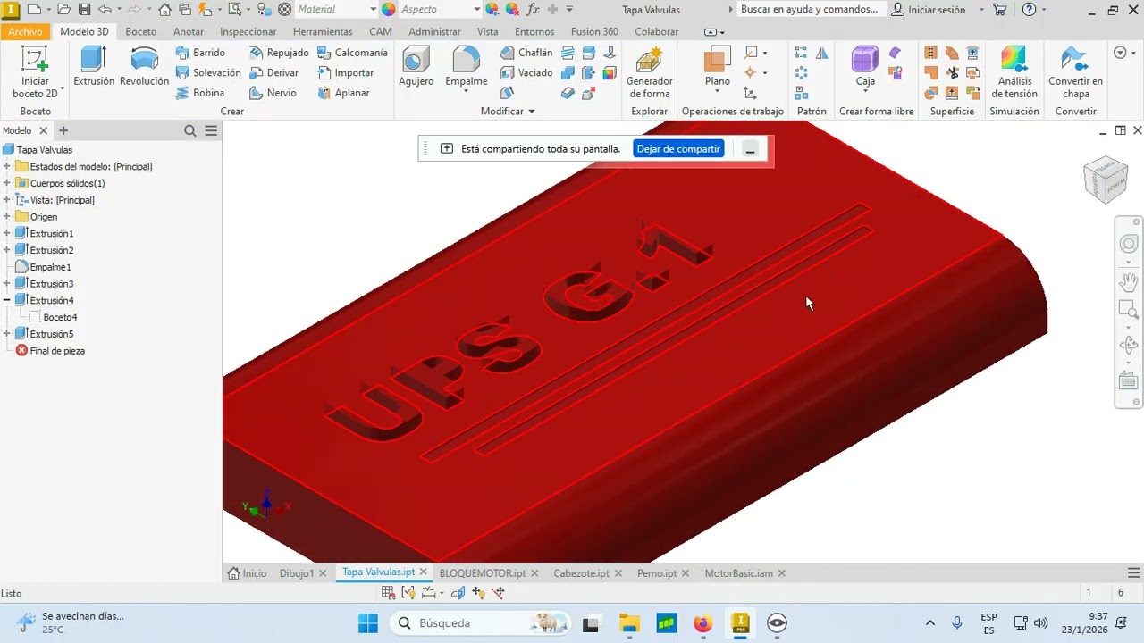Screen dimensions: 1144x643
Task: Click the search icon in Modelo panel
Action: (x=190, y=130)
